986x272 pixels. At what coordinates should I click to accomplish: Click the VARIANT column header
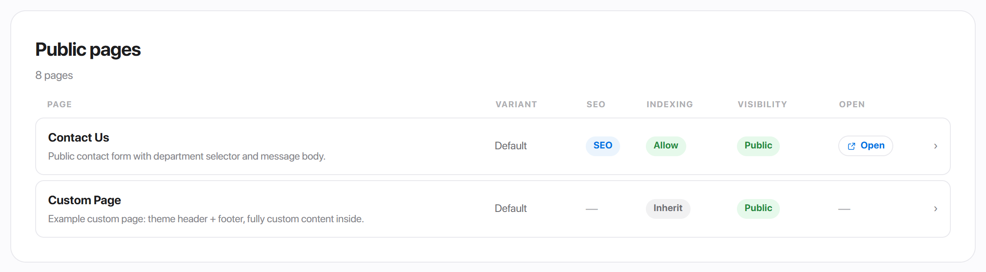click(x=516, y=104)
